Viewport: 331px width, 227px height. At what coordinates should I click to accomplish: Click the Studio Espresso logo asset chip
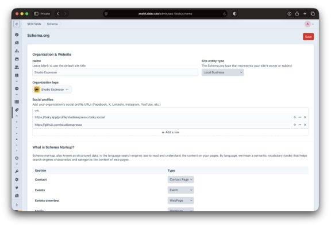click(x=52, y=90)
